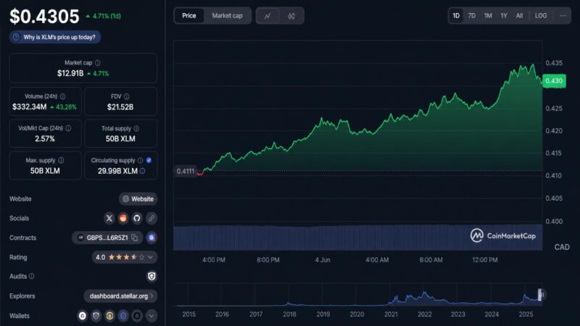Screen dimensions: 580x326
Task: Open the dashboard.stellar.org explorers chevron
Action: (x=152, y=296)
